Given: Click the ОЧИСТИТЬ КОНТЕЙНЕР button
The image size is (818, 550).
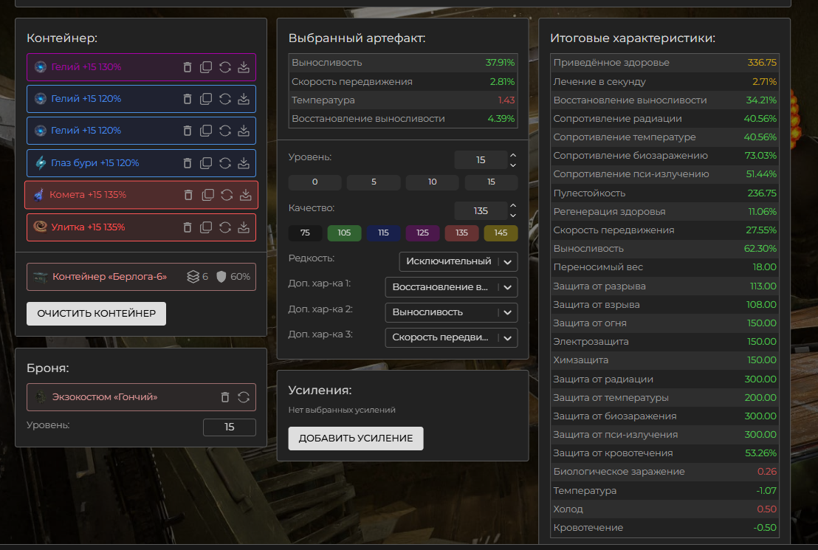Looking at the screenshot, I should click(x=96, y=313).
